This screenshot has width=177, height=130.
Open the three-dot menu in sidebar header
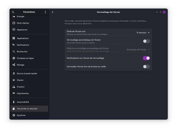click(x=45, y=12)
